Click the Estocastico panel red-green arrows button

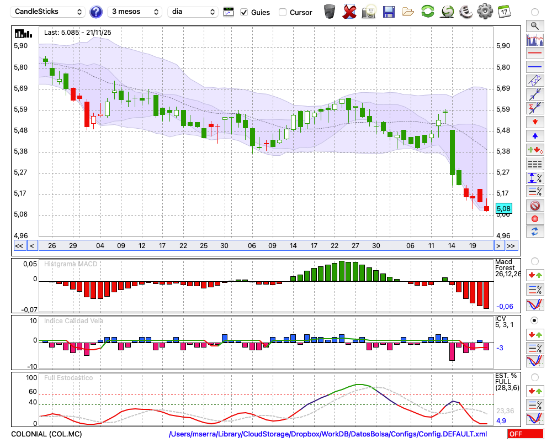[x=535, y=391]
